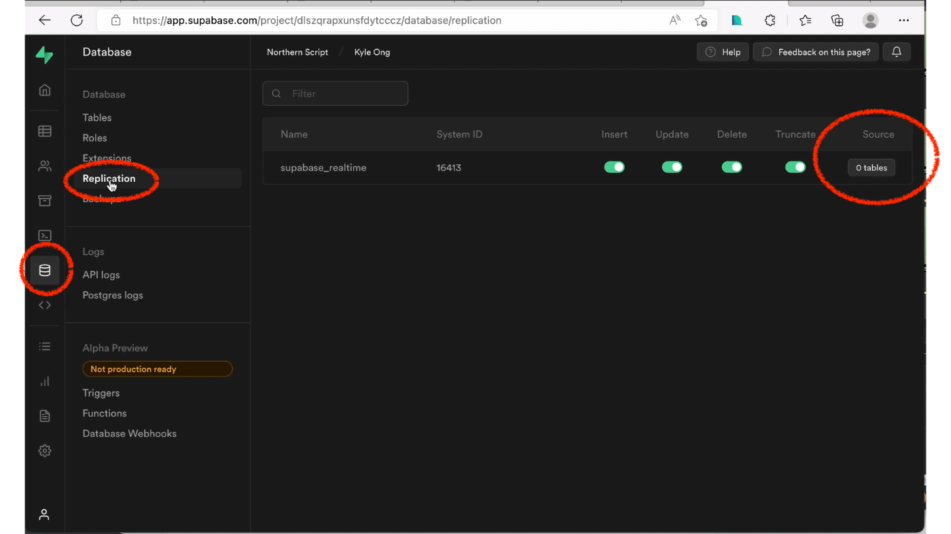This screenshot has width=951, height=534.
Task: Open Roles in Database menu
Action: 95,138
